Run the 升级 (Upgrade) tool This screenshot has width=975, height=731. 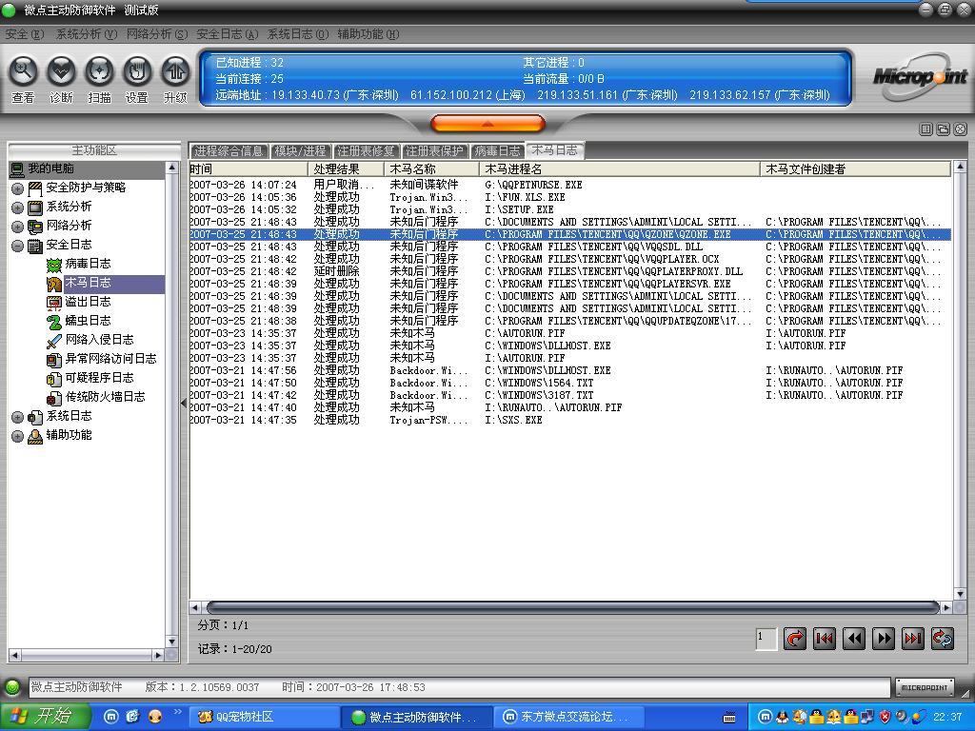point(175,71)
